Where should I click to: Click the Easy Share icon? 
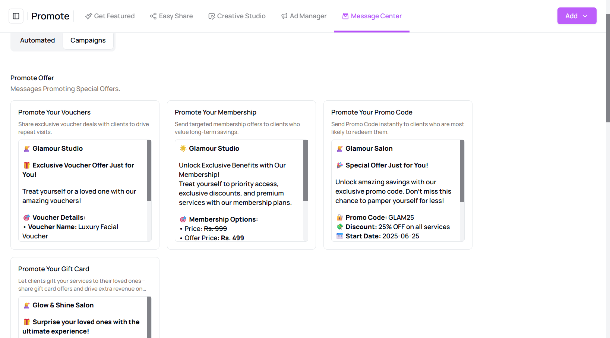pos(153,16)
